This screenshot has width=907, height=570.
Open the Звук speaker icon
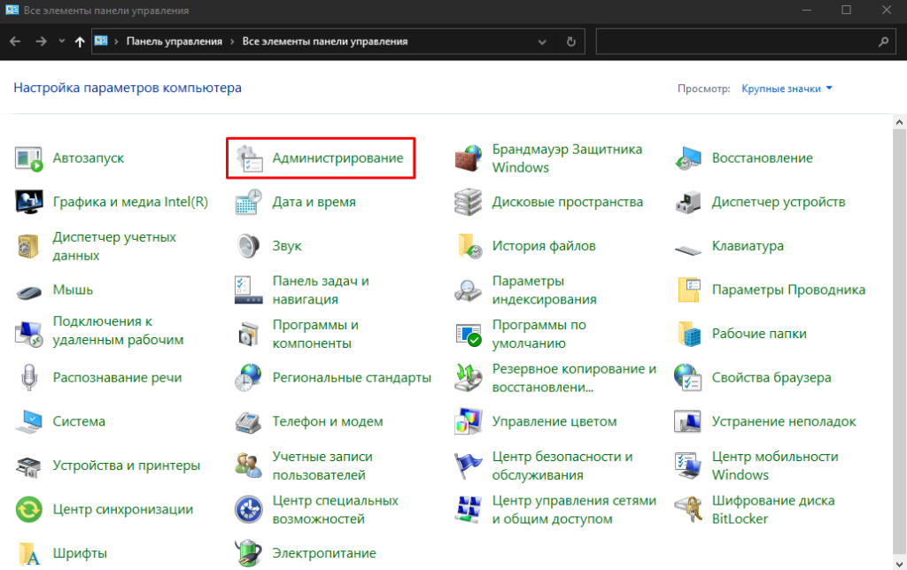click(249, 246)
